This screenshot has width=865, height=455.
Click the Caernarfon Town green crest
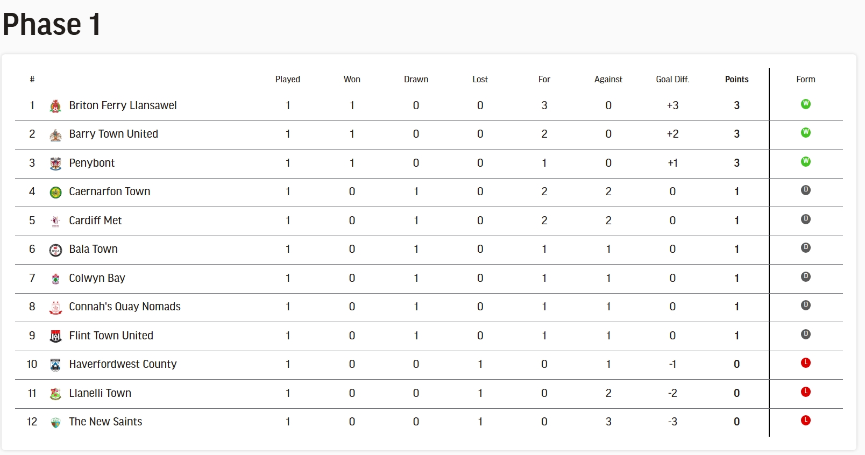pos(55,193)
